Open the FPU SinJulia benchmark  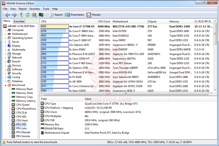tap(21, 136)
